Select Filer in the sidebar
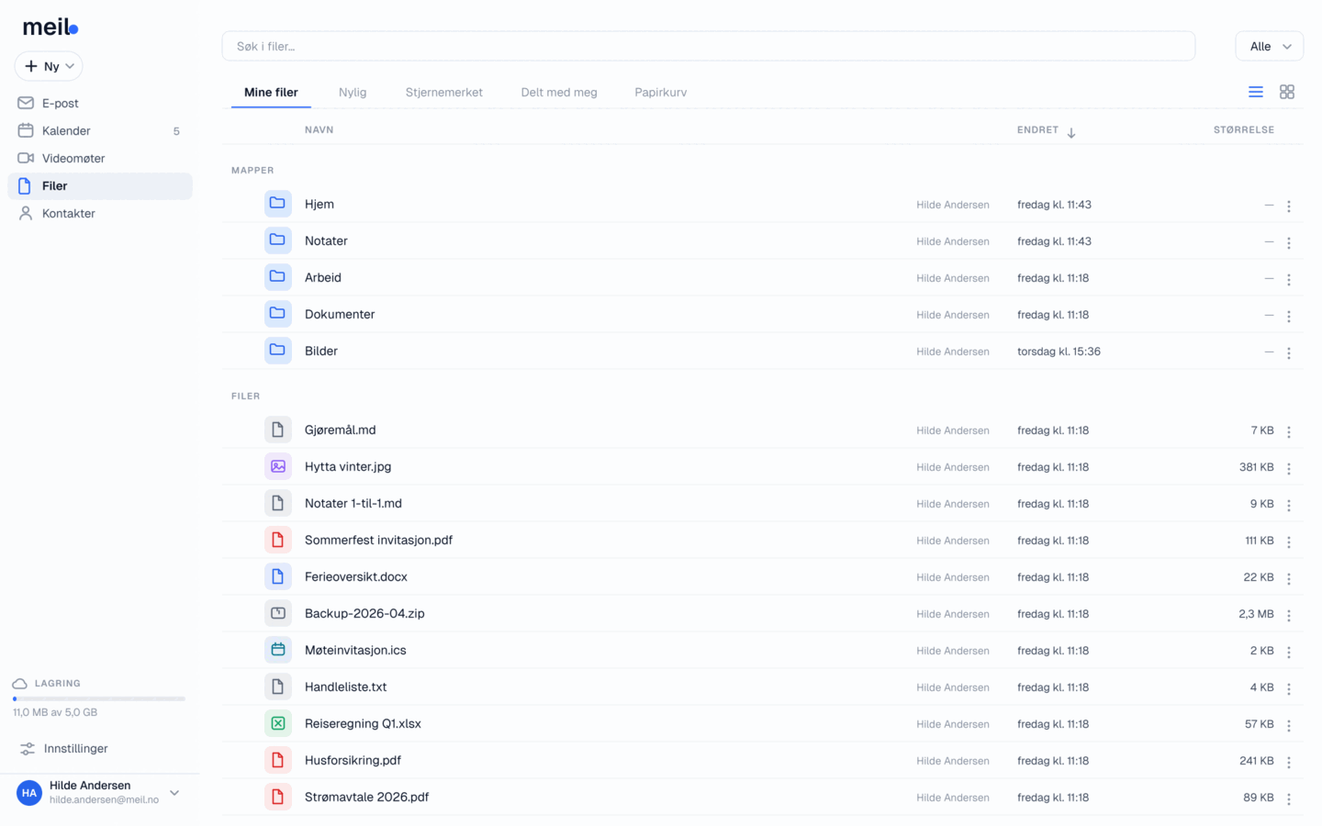1322x826 pixels. [x=100, y=185]
